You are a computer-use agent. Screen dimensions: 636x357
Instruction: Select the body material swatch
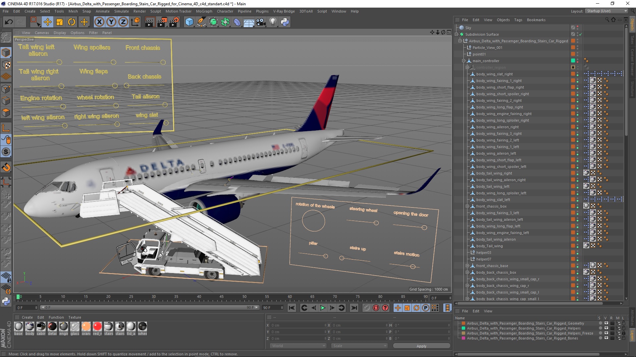pyautogui.click(x=30, y=328)
